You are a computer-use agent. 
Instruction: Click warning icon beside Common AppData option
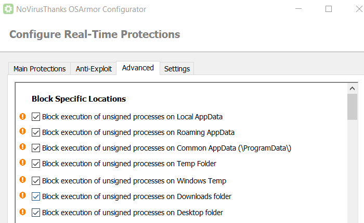point(22,147)
